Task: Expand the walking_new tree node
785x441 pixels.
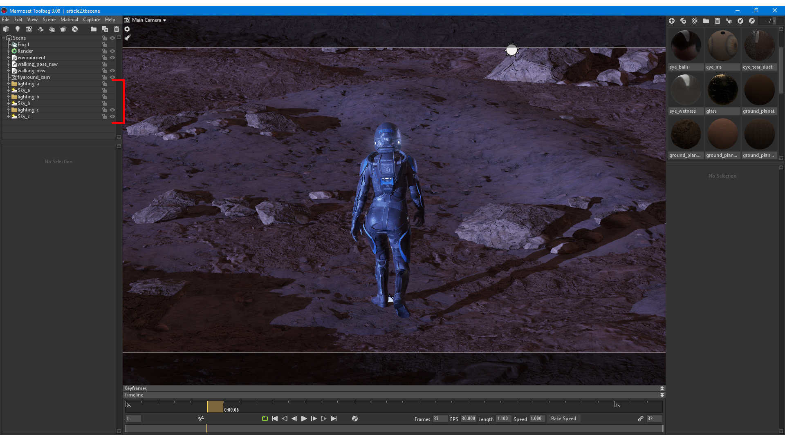Action: 9,71
